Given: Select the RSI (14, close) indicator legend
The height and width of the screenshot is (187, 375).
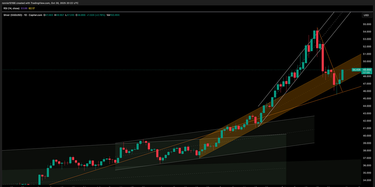Looking at the screenshot, I should point(12,8).
